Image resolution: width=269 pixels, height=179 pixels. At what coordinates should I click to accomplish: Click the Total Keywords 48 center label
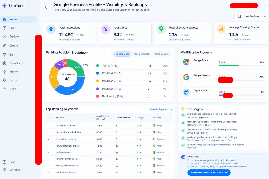67,77
